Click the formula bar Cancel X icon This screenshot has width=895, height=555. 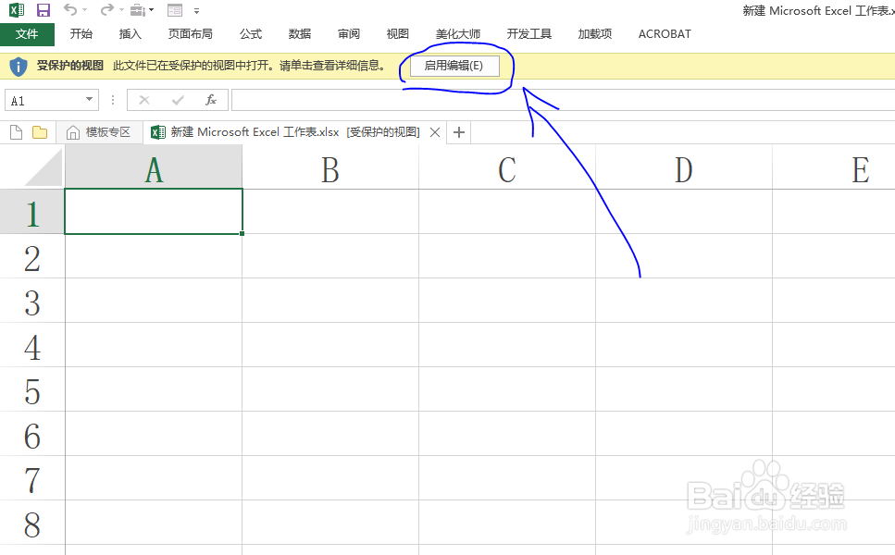point(143,101)
